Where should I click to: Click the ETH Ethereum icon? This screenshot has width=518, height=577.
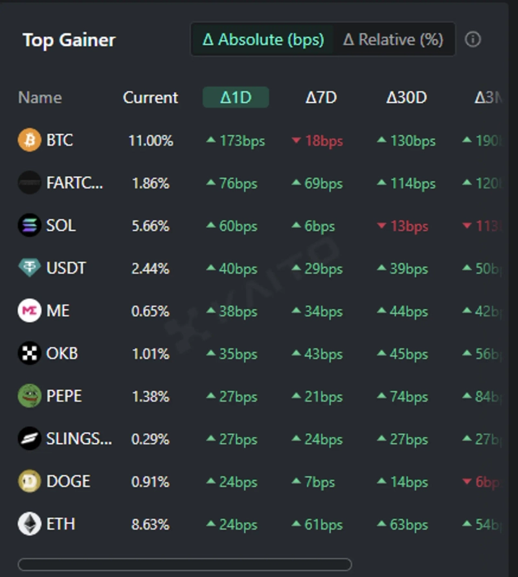(x=29, y=524)
